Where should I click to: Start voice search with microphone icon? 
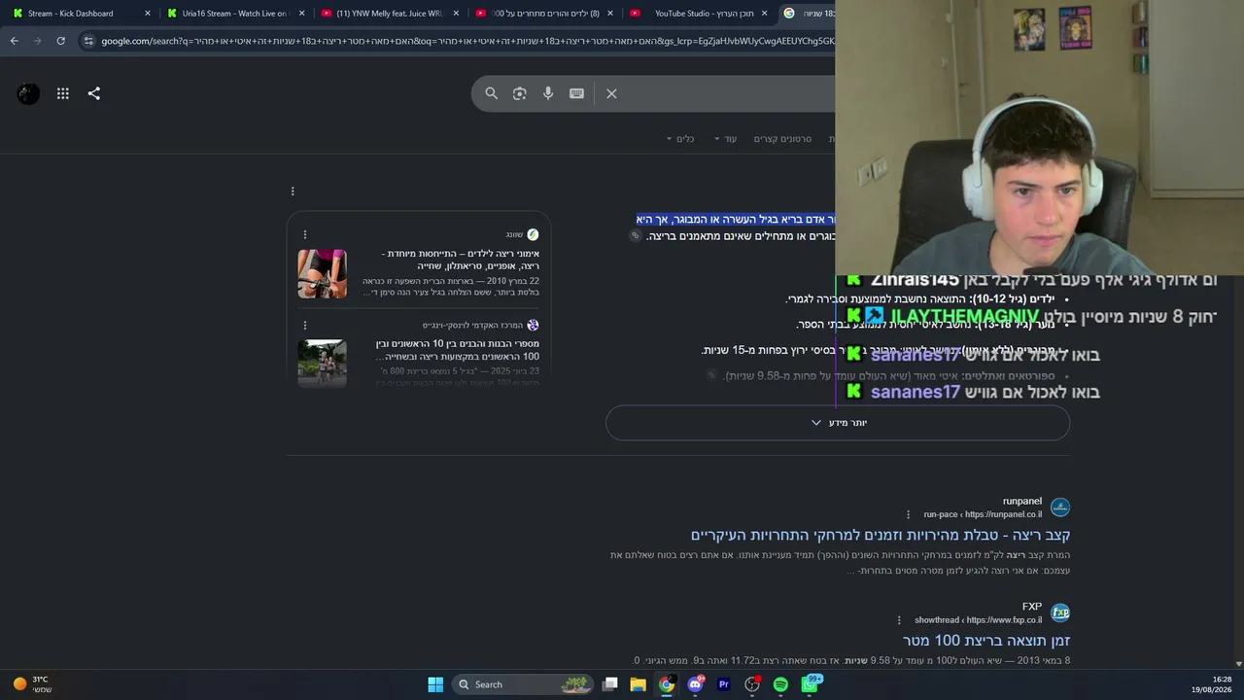point(548,93)
